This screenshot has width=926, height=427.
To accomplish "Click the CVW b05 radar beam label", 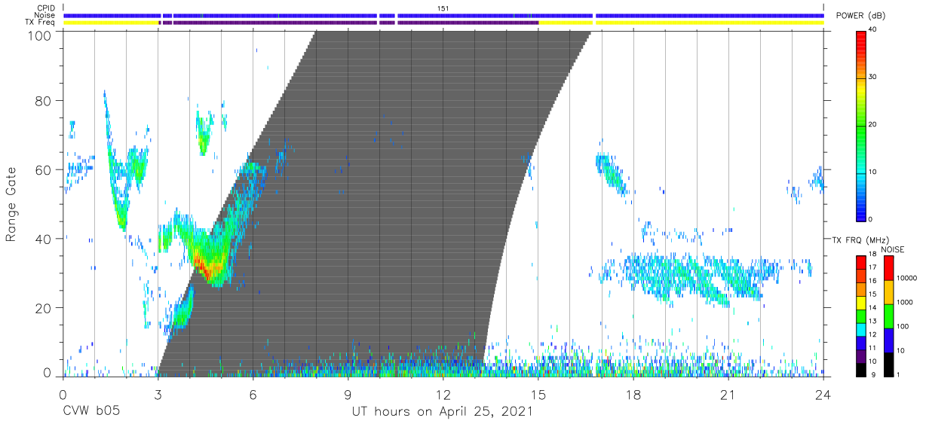I will click(x=91, y=411).
